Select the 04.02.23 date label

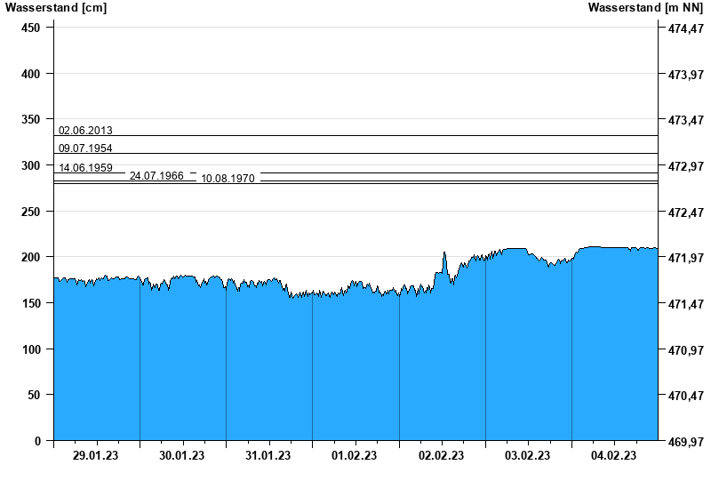coord(613,456)
